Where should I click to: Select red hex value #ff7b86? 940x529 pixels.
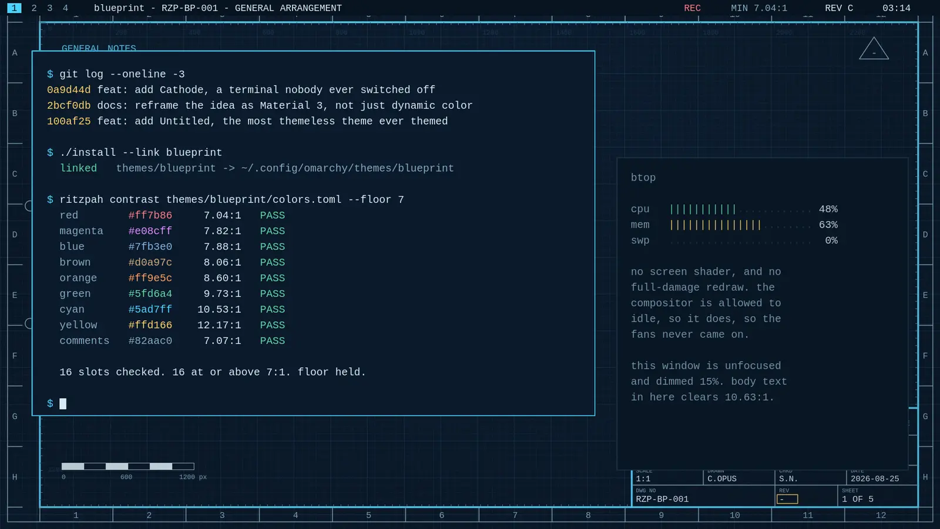click(150, 215)
